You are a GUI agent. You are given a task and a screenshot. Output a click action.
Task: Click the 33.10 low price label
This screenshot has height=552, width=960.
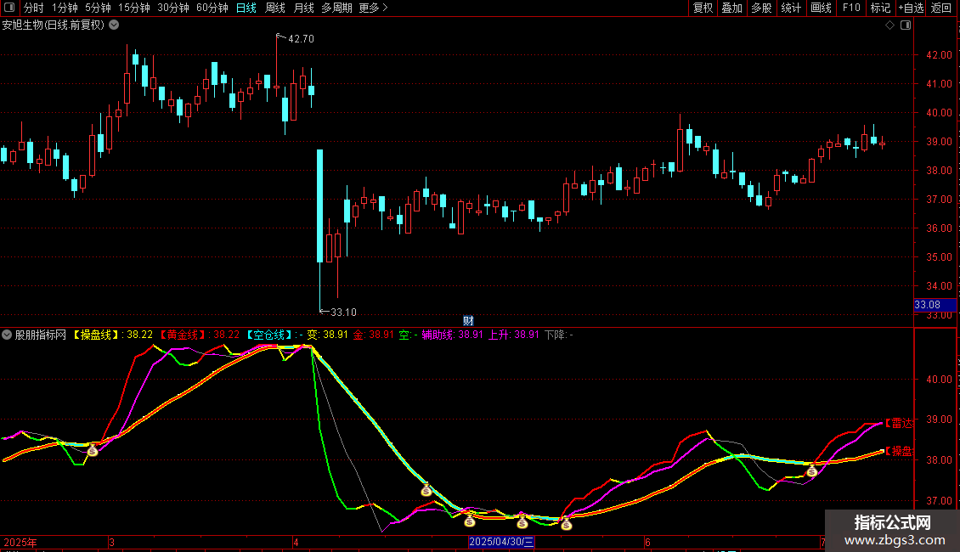[x=343, y=313]
